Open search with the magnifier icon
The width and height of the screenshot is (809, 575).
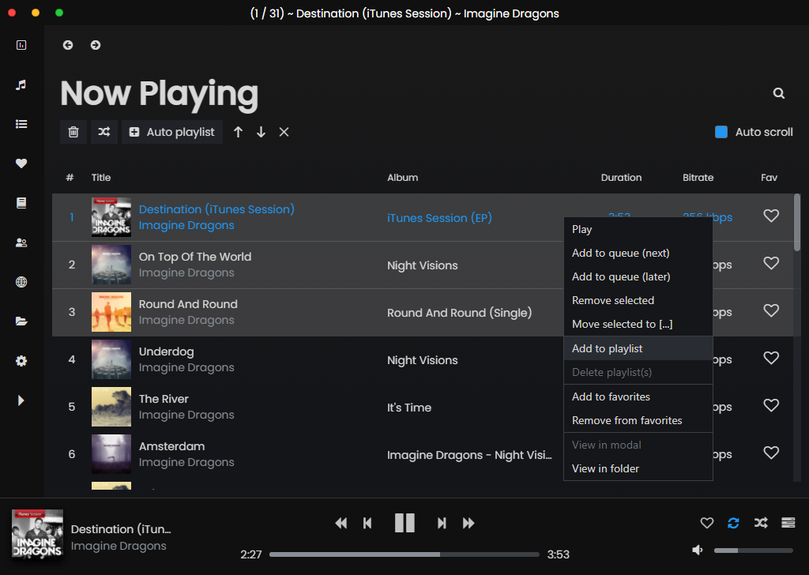(778, 93)
